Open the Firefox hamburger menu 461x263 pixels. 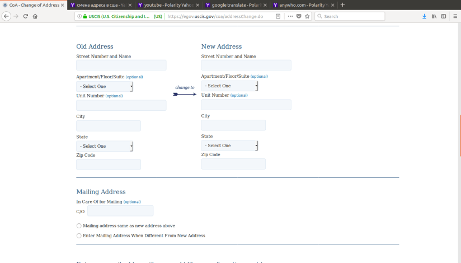click(x=454, y=16)
